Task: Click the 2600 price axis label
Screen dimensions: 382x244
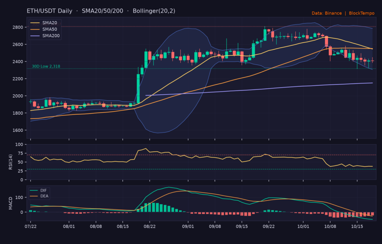Action: 18,45
